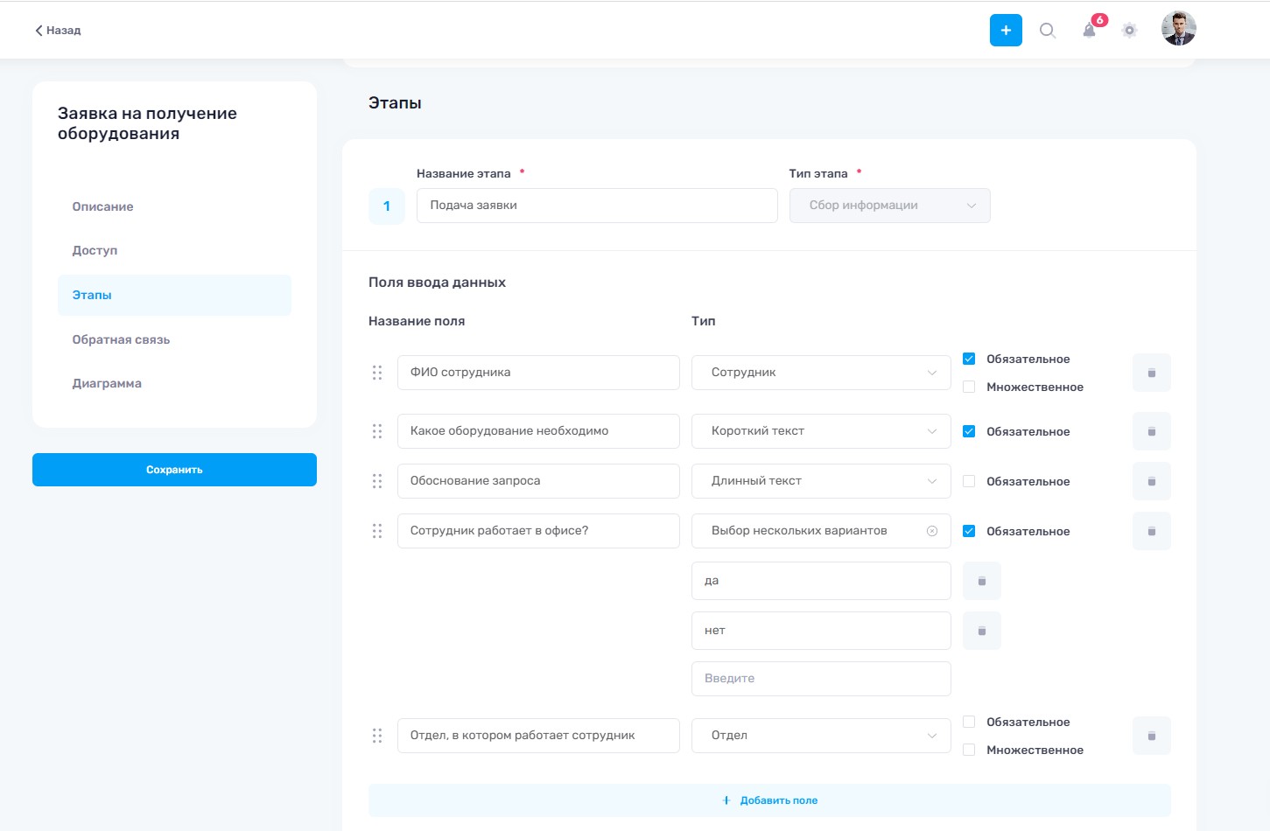1270x831 pixels.
Task: Check Обязательное for Обоснование запроса
Action: (x=969, y=481)
